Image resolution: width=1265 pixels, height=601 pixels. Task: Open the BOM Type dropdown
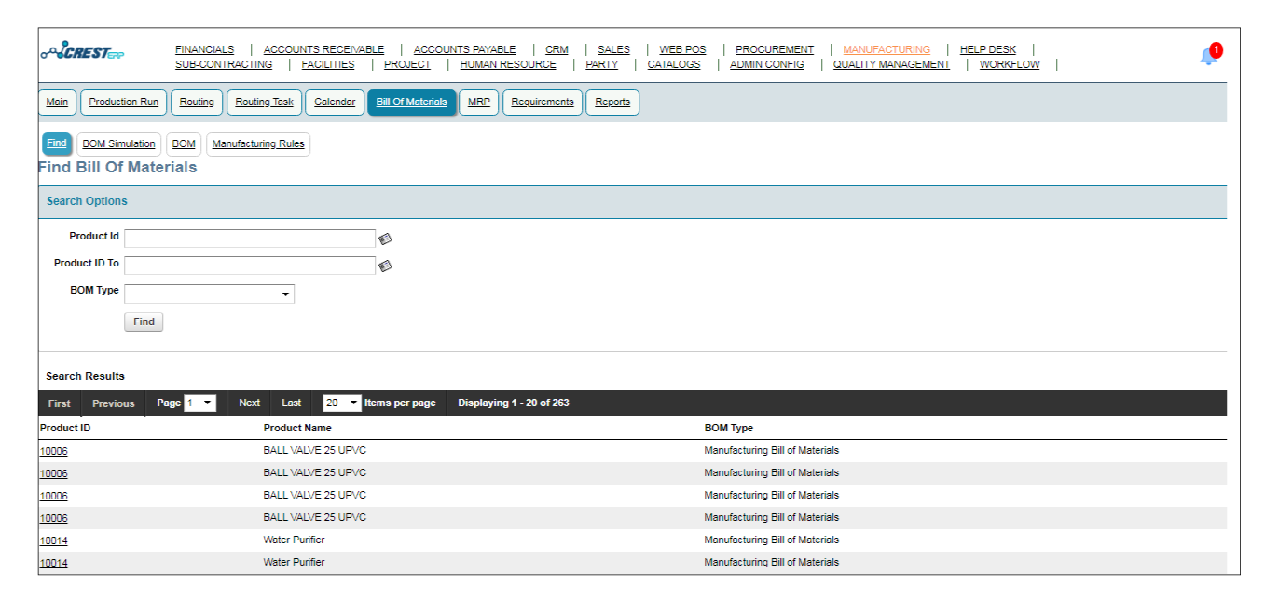[x=285, y=294]
